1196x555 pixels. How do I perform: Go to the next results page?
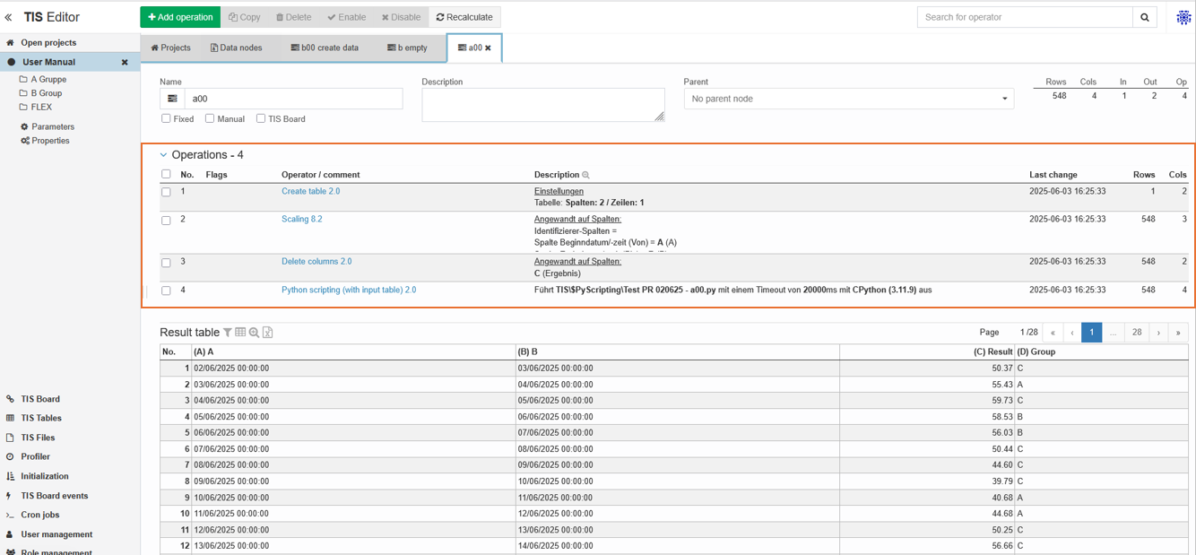tap(1158, 333)
